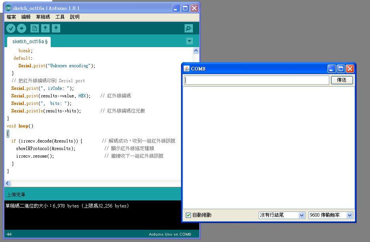Click the Upload arrow icon in Arduino toolbar
370x242 pixels.
21,29
